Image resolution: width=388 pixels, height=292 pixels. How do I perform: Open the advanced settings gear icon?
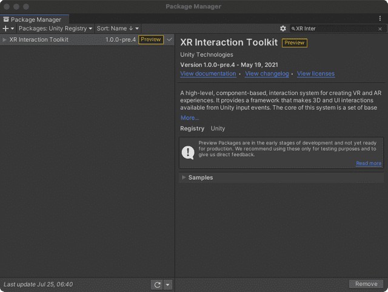click(283, 29)
